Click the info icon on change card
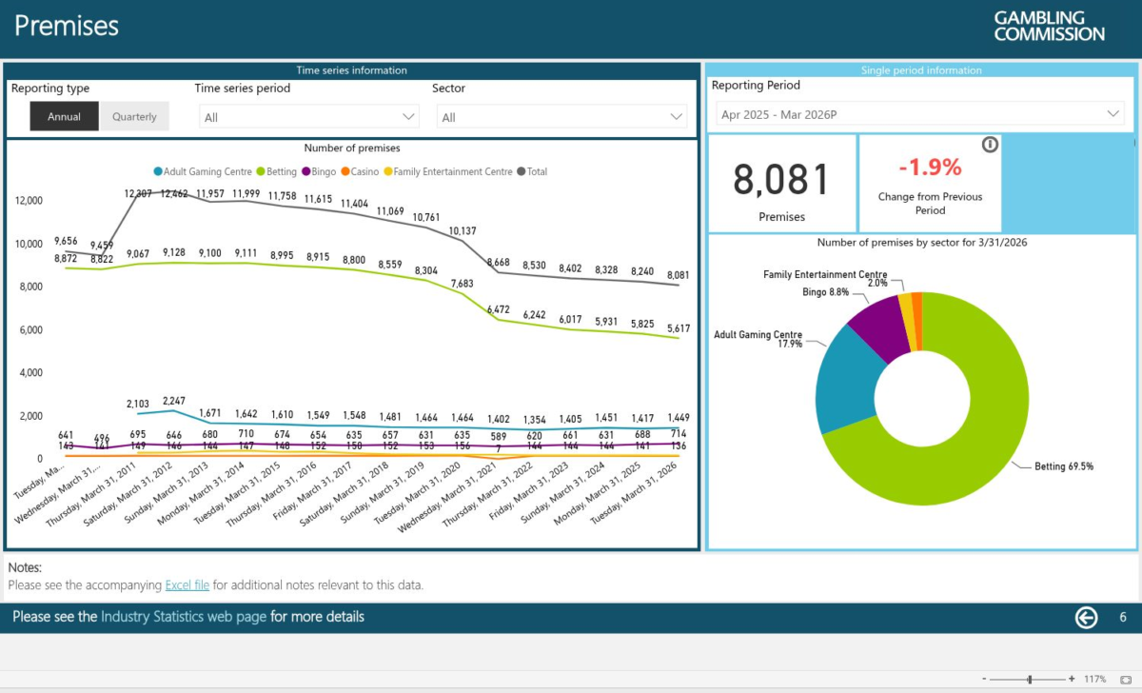Viewport: 1142px width, 693px height. point(990,145)
